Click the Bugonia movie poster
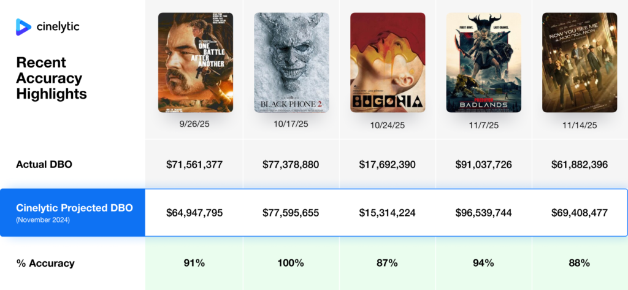This screenshot has height=290, width=628. tap(388, 63)
